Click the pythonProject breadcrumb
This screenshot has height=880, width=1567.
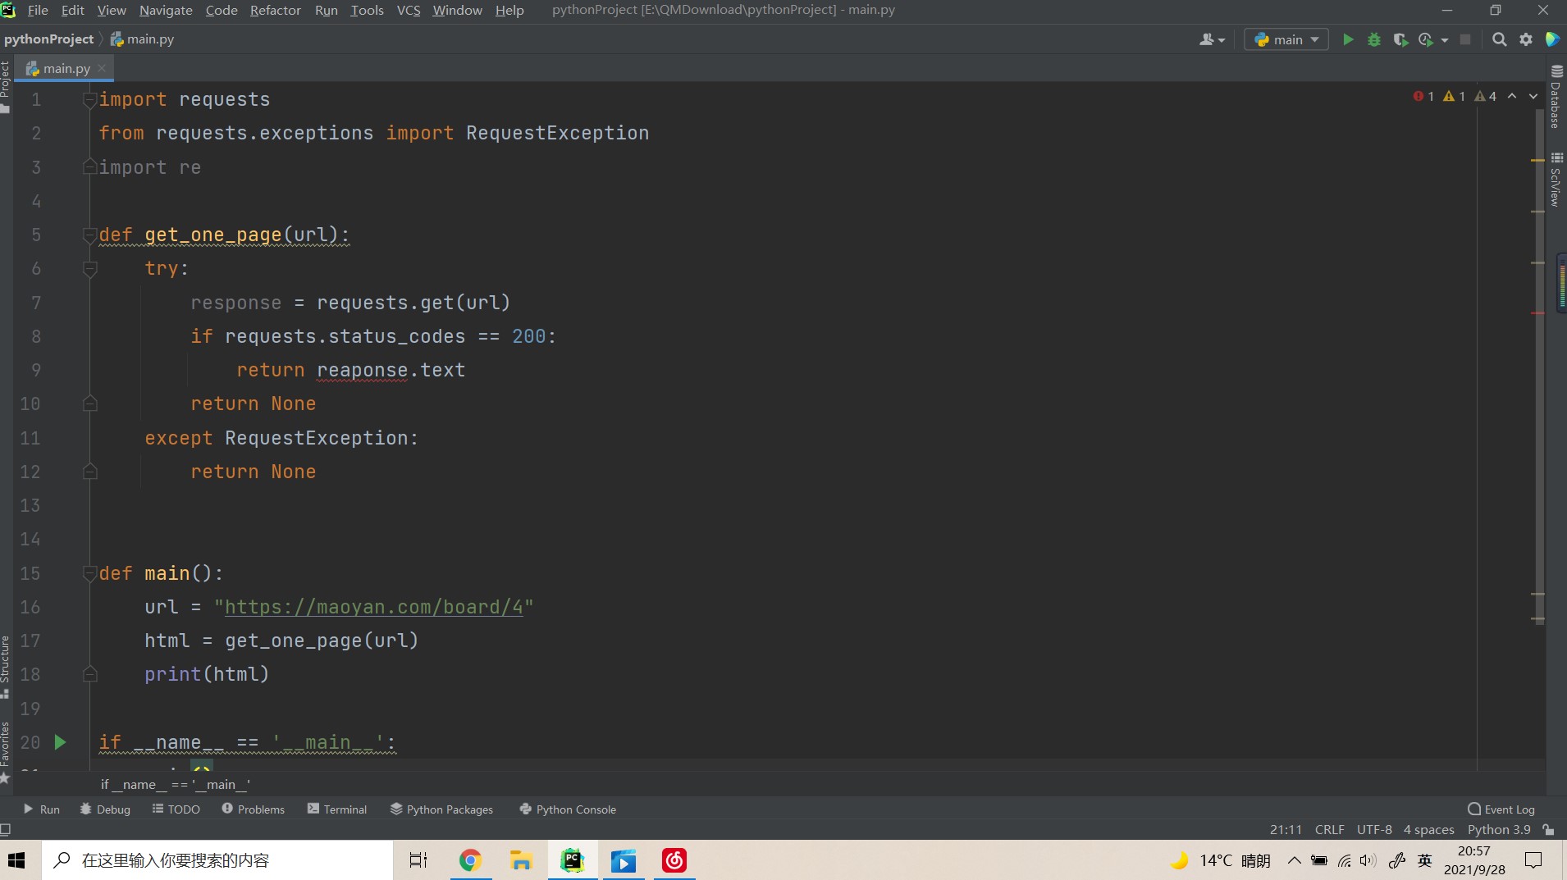(48, 39)
